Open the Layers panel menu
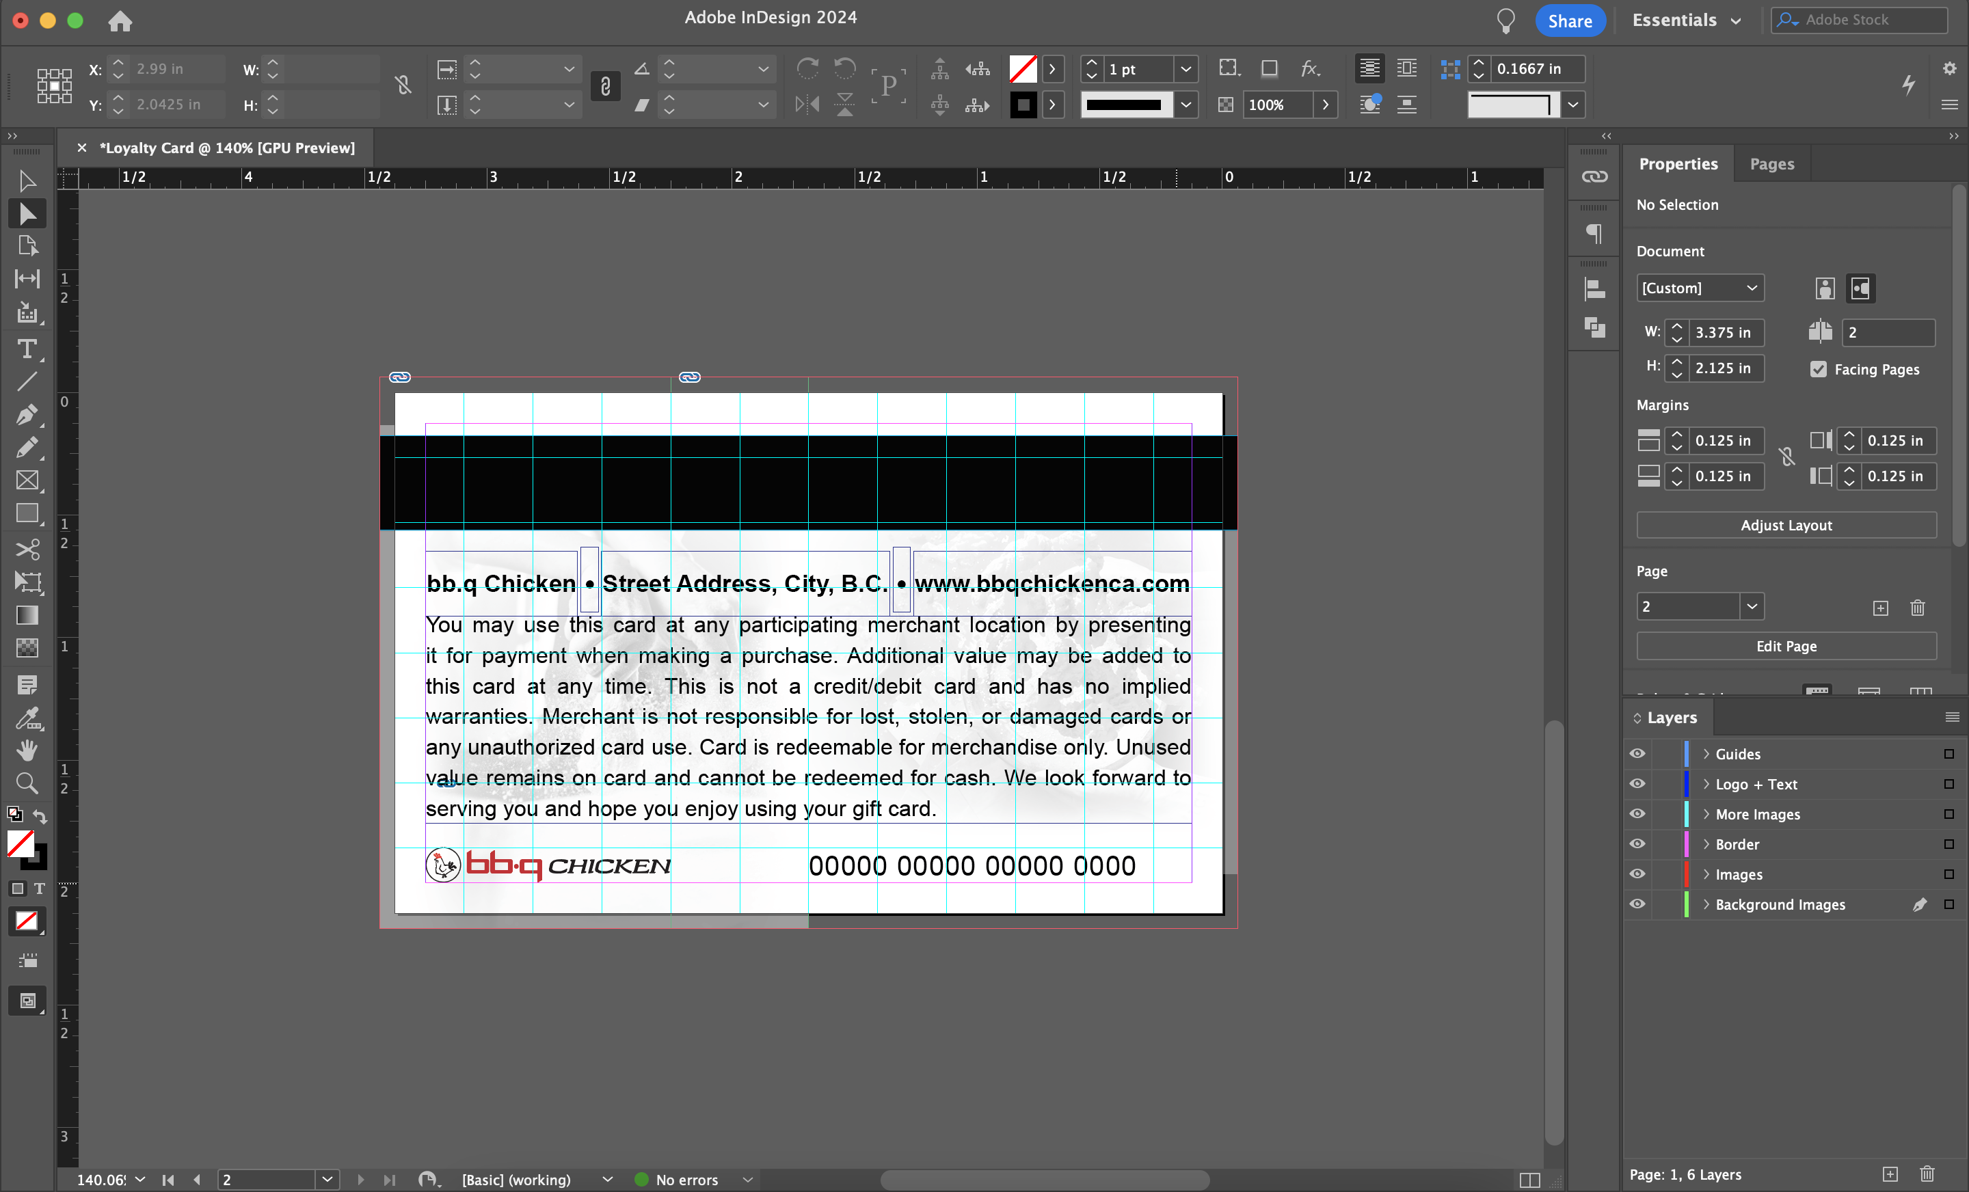Image resolution: width=1969 pixels, height=1192 pixels. coord(1951,717)
